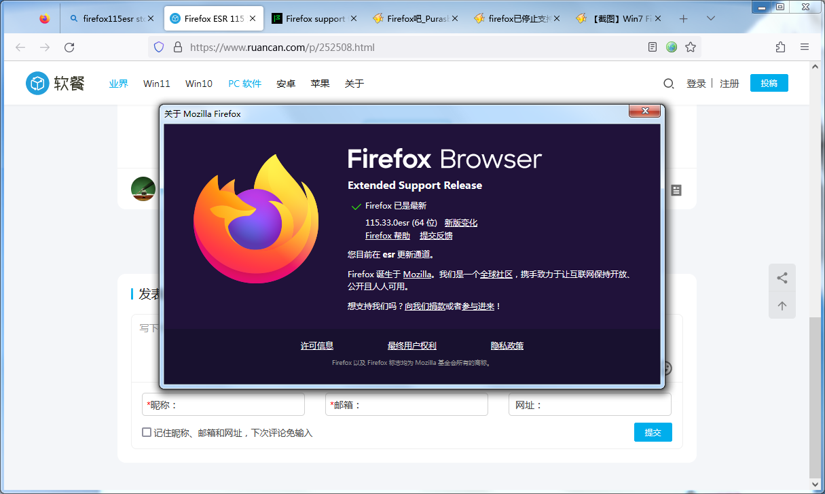Click the site search magnifier icon
Viewport: 825px width, 494px height.
click(668, 84)
